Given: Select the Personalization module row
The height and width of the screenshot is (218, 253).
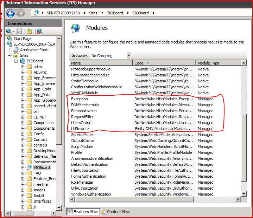Looking at the screenshot, I should [155, 111].
